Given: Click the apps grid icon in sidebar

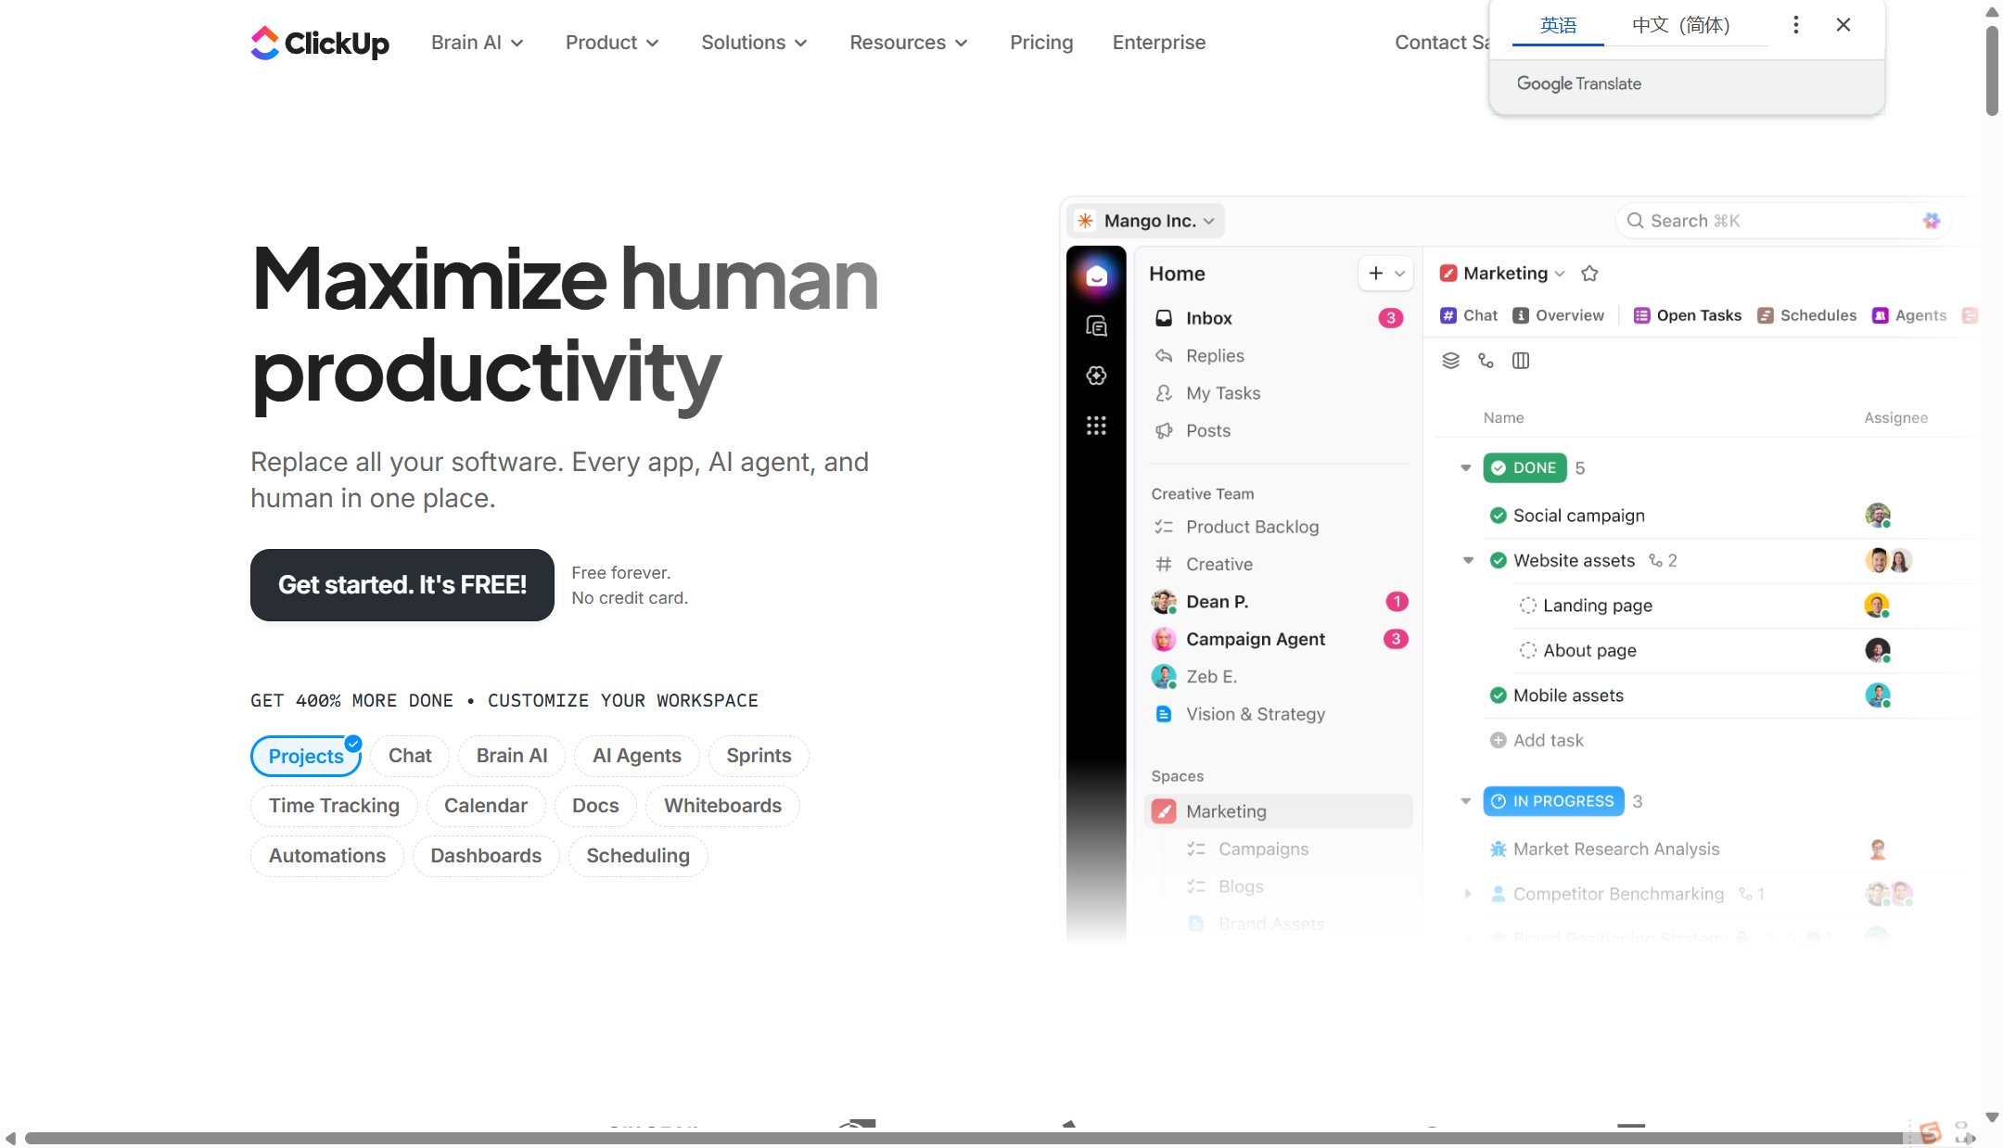Looking at the screenshot, I should pos(1096,426).
